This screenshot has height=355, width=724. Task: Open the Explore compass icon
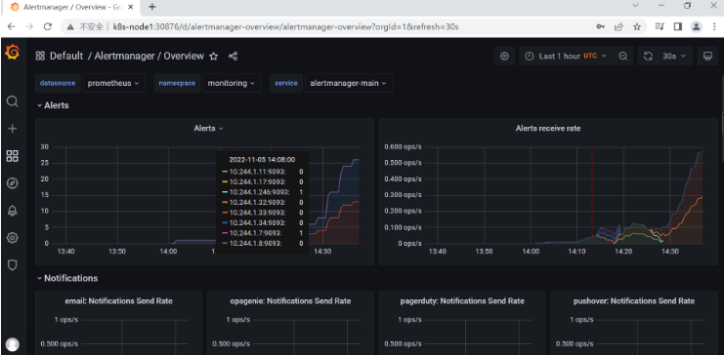(x=13, y=183)
